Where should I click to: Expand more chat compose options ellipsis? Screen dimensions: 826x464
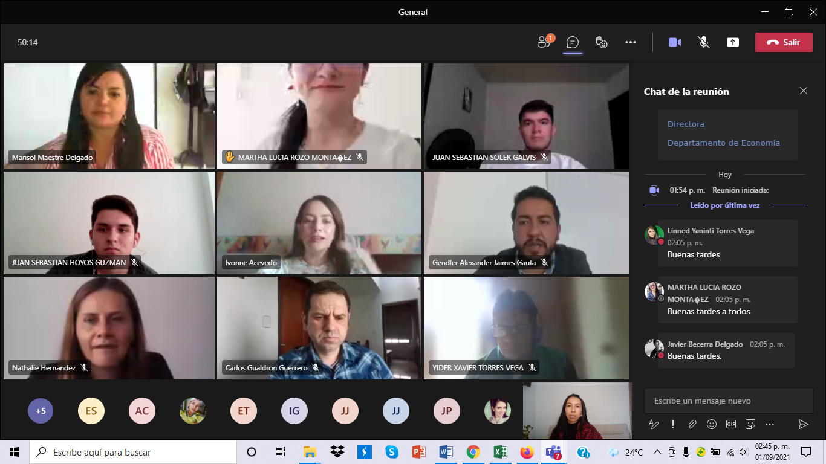[770, 424]
